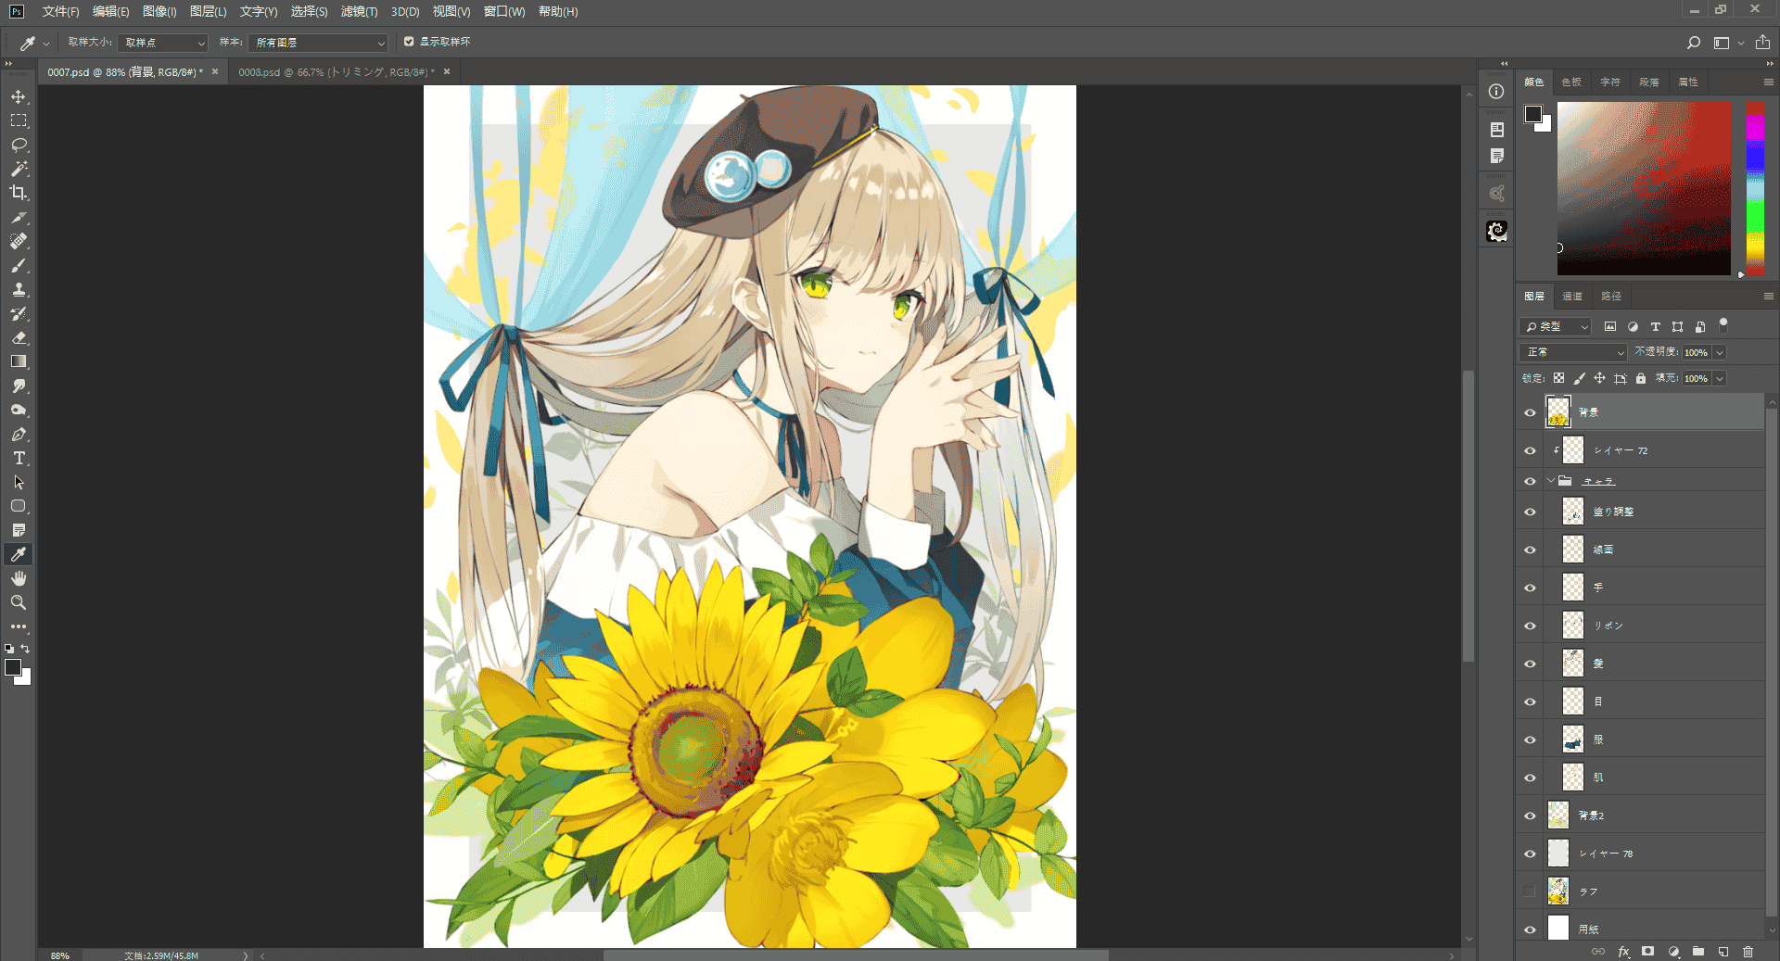Click the zoom percentage field in status bar
Image resolution: width=1780 pixels, height=961 pixels.
coord(60,955)
